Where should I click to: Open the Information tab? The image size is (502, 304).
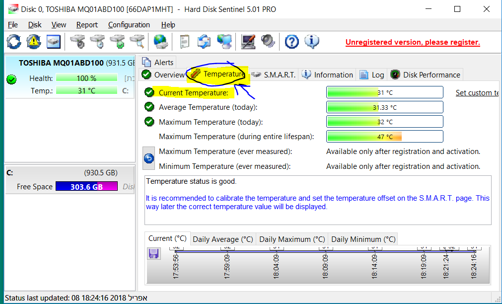[327, 75]
